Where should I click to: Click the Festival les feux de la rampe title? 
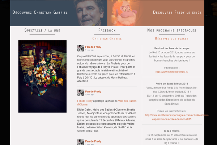(172, 49)
